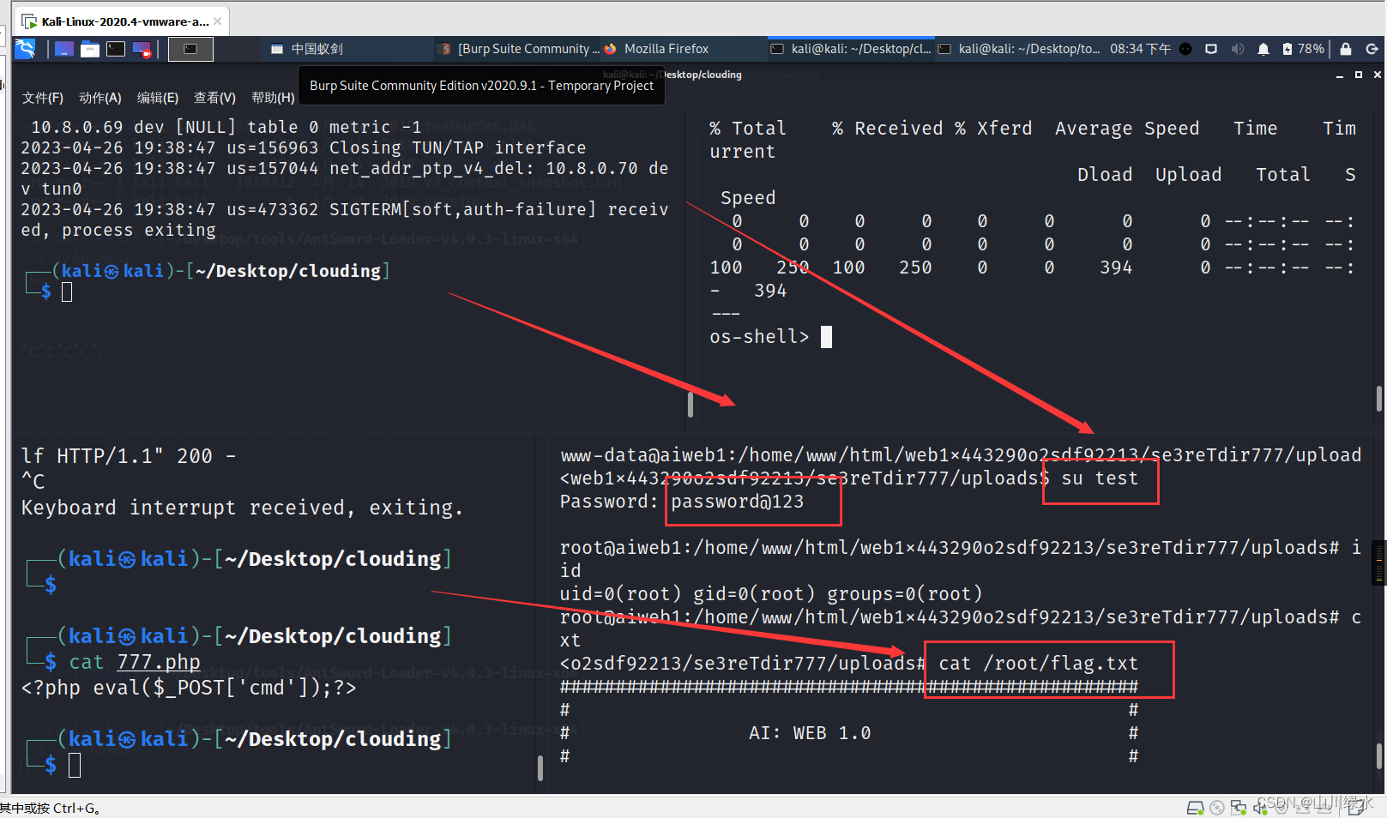Click the bottom-left pane last shell prompt cursor
This screenshot has width=1387, height=818.
click(75, 765)
